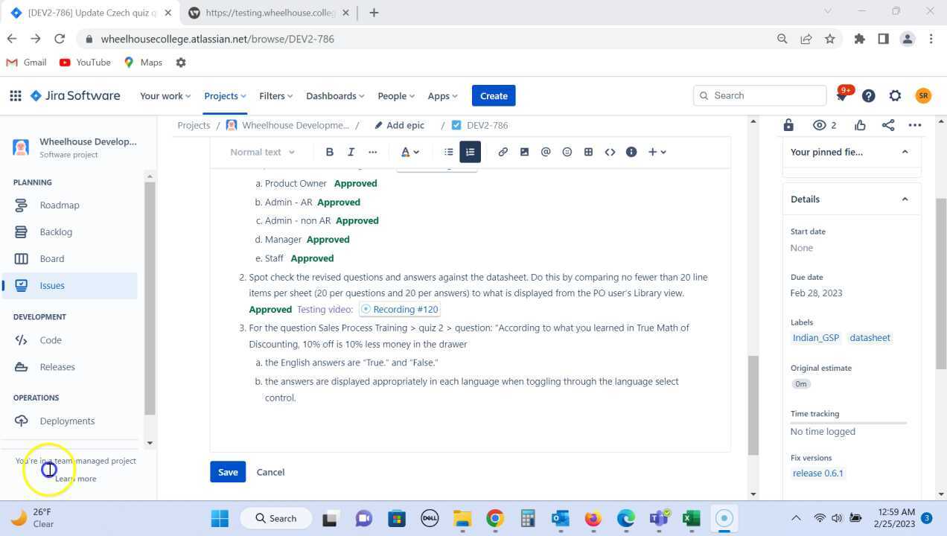Toggle bullet list formatting
Screen dimensions: 947x536
[x=448, y=152]
